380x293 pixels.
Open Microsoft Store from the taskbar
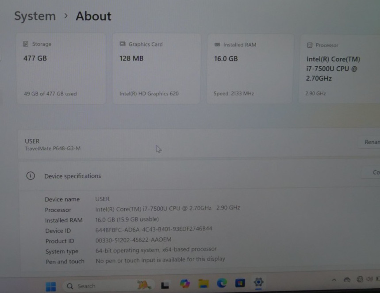tap(240, 282)
